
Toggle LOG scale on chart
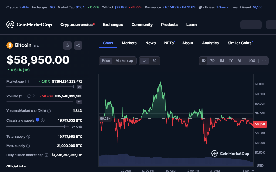(252, 61)
